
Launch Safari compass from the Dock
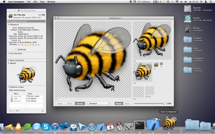(x=92, y=127)
